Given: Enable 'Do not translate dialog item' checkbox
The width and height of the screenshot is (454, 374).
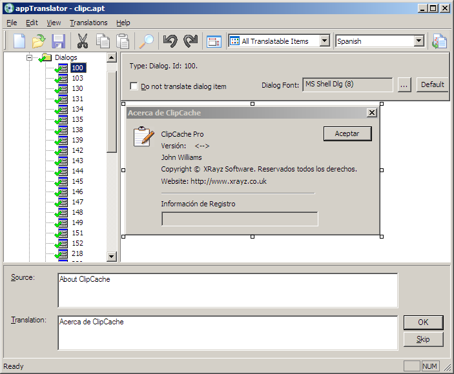Looking at the screenshot, I should click(134, 86).
